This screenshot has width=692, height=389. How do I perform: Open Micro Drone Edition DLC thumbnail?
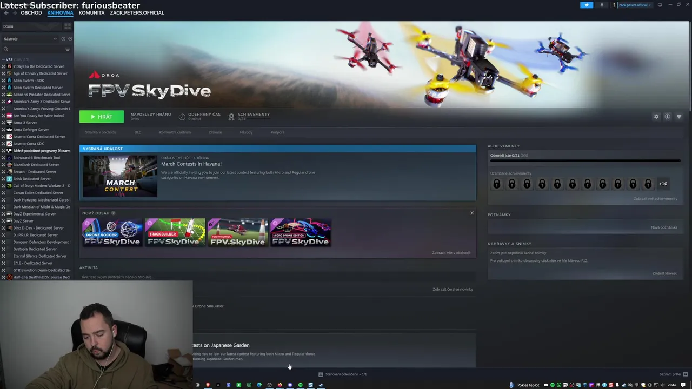301,233
